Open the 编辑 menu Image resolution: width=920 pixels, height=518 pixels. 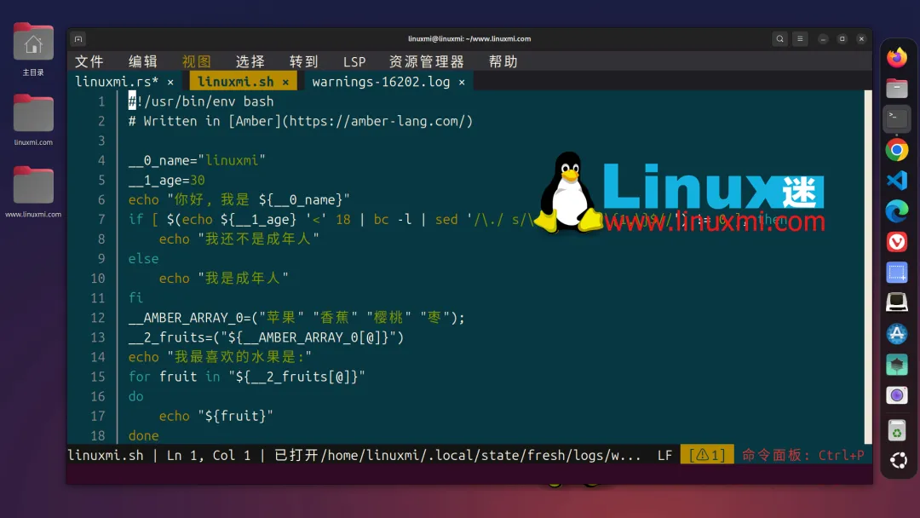[142, 61]
